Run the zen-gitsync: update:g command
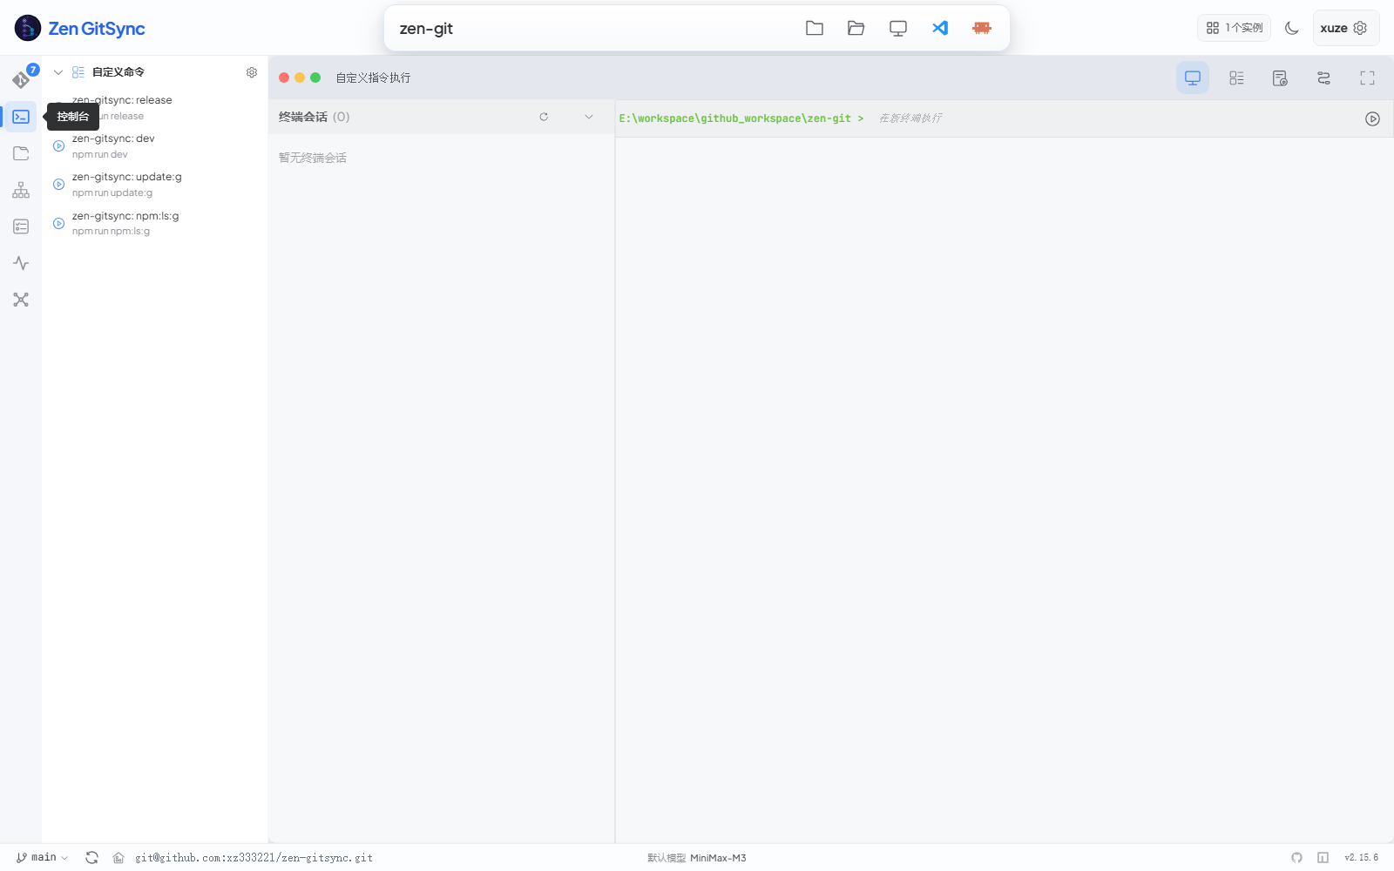 [x=58, y=184]
